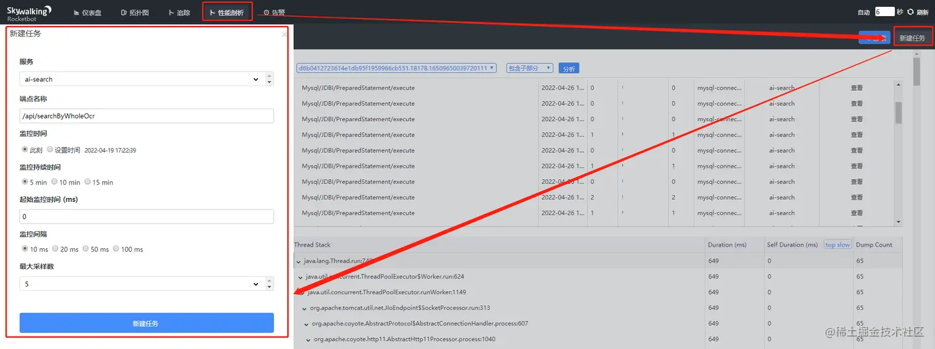Image resolution: width=935 pixels, height=349 pixels.
Task: Open the 包含子部分 dropdown
Action: (529, 68)
